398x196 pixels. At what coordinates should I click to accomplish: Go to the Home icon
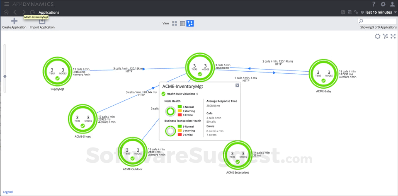tap(6, 12)
